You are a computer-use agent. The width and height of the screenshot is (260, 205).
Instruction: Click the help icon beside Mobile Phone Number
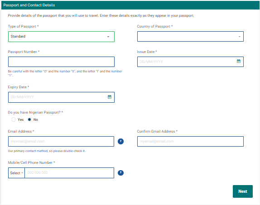coord(120,173)
